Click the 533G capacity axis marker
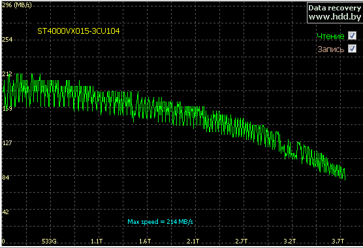Viewport: 363px width, 248px height. [49, 241]
